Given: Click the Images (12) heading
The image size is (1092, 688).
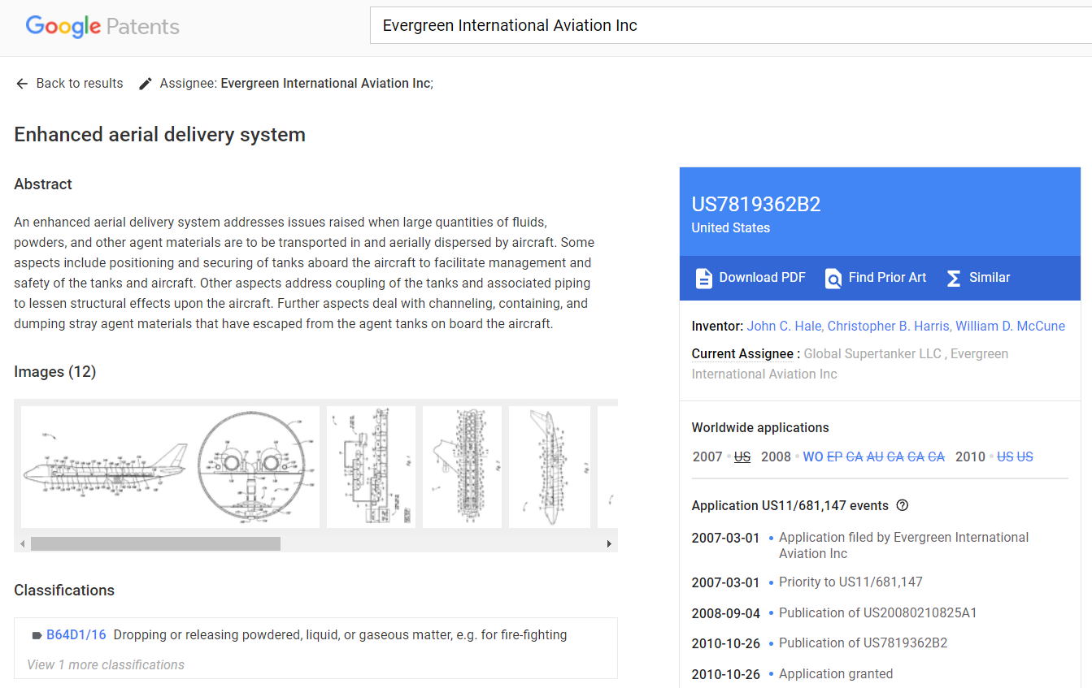Looking at the screenshot, I should pos(55,372).
